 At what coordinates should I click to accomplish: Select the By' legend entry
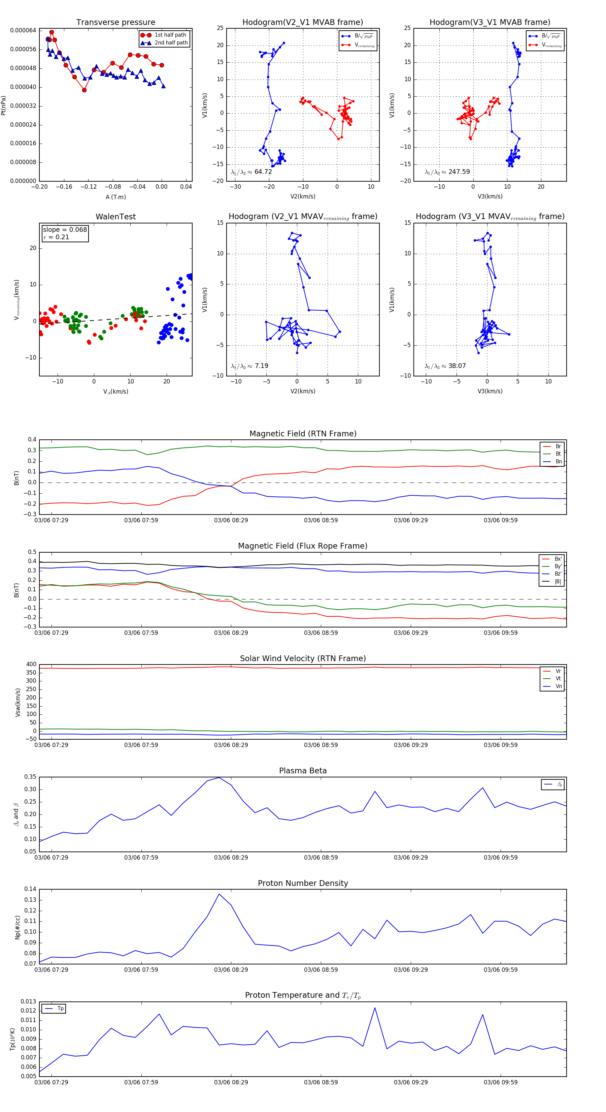point(552,566)
